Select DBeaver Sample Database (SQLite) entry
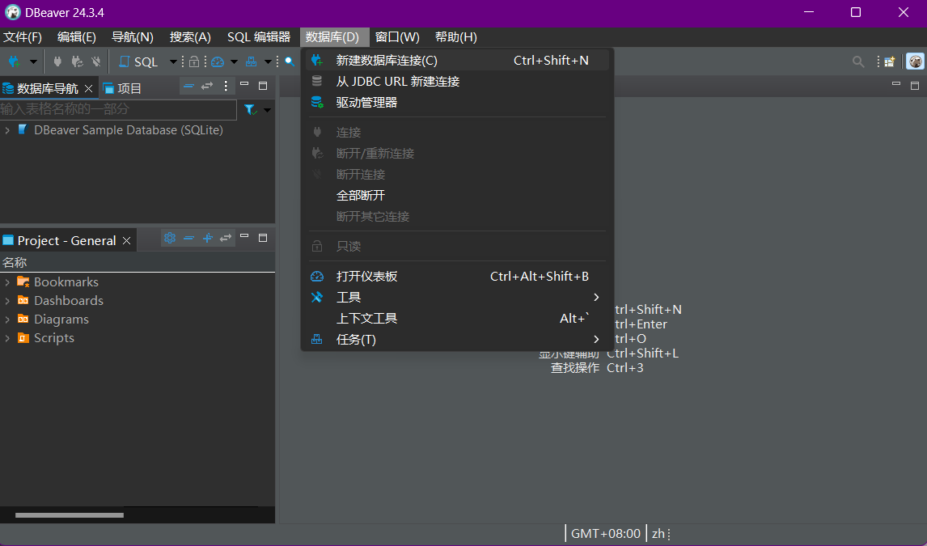The width and height of the screenshot is (927, 546). [129, 130]
